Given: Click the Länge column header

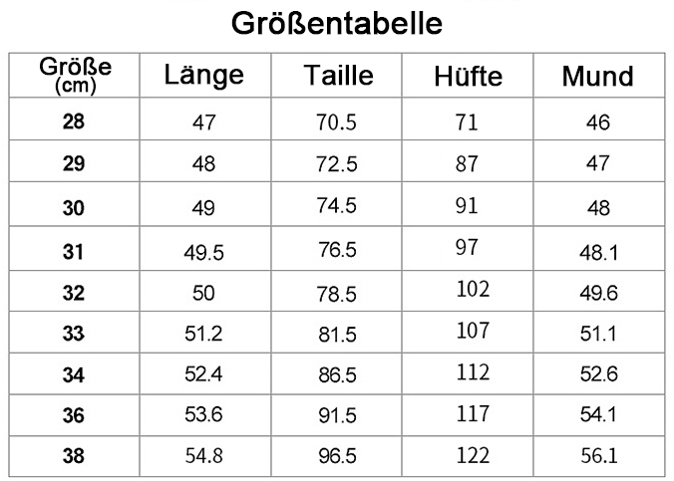Looking at the screenshot, I should (x=203, y=76).
